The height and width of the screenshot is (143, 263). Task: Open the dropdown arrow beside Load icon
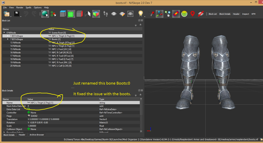[11, 16]
